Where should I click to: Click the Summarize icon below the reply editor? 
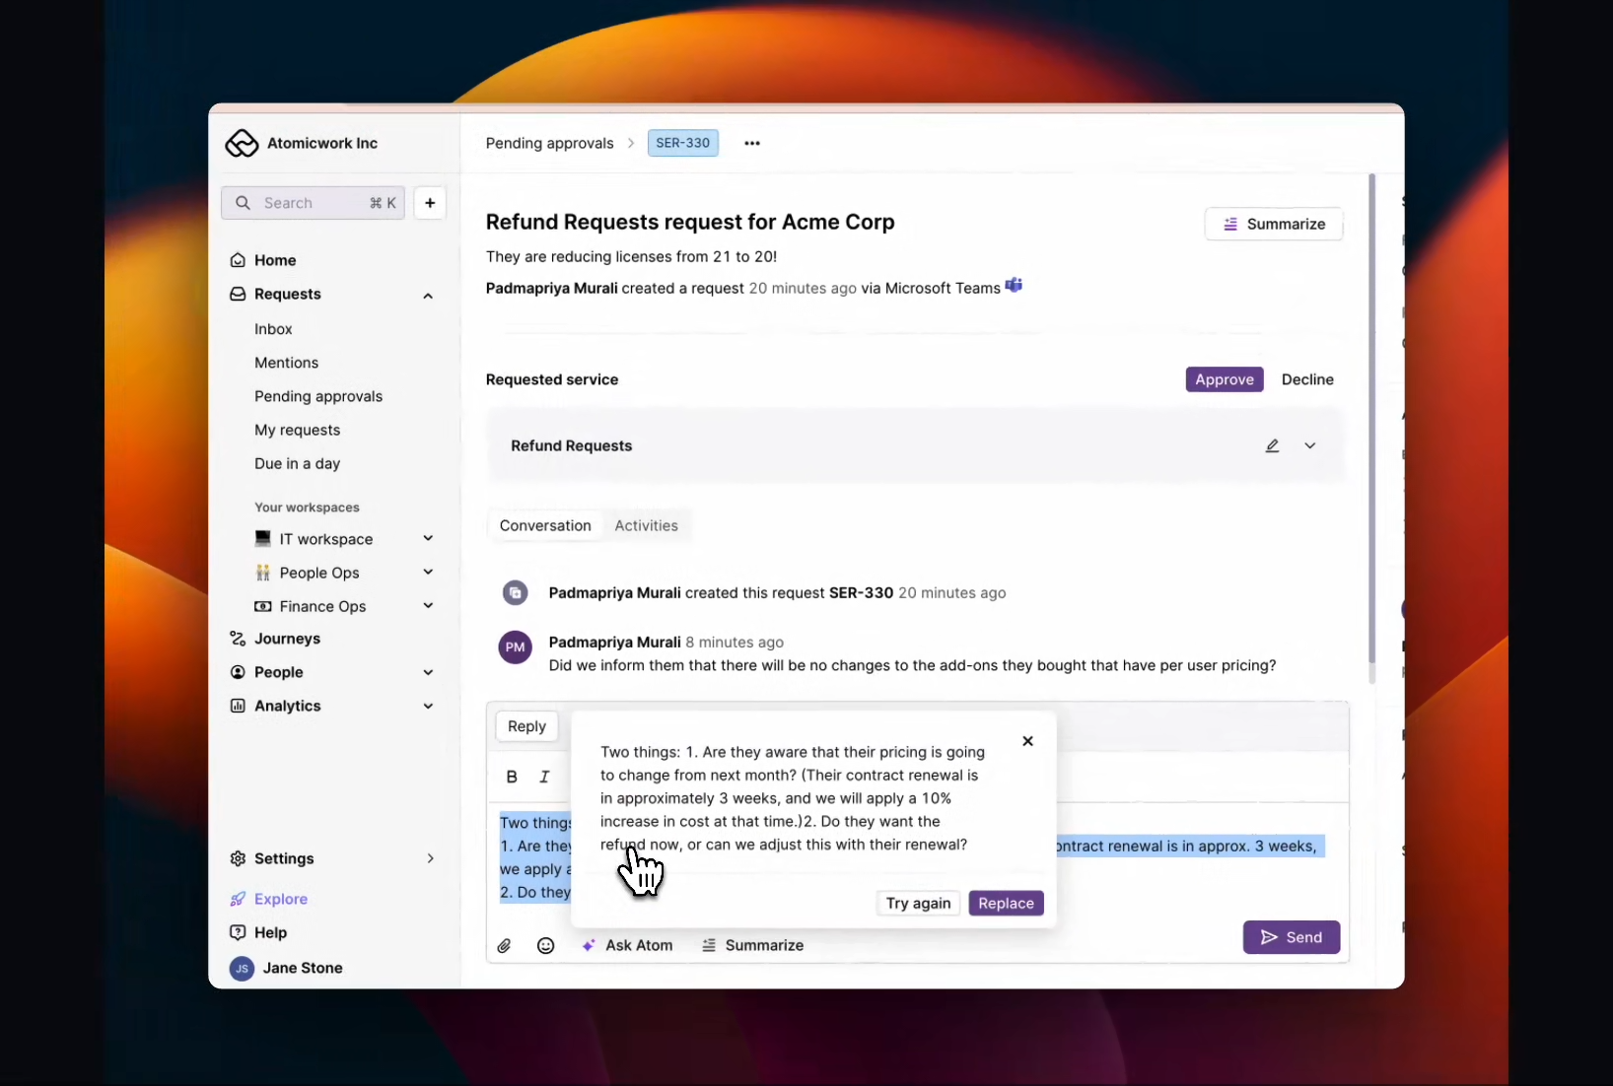coord(710,945)
